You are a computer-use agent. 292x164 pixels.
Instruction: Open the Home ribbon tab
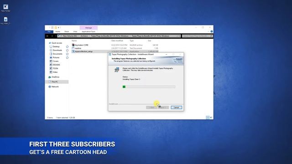[58, 31]
